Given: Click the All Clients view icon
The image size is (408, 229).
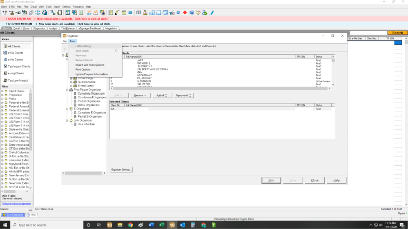Looking at the screenshot, I should (5, 46).
